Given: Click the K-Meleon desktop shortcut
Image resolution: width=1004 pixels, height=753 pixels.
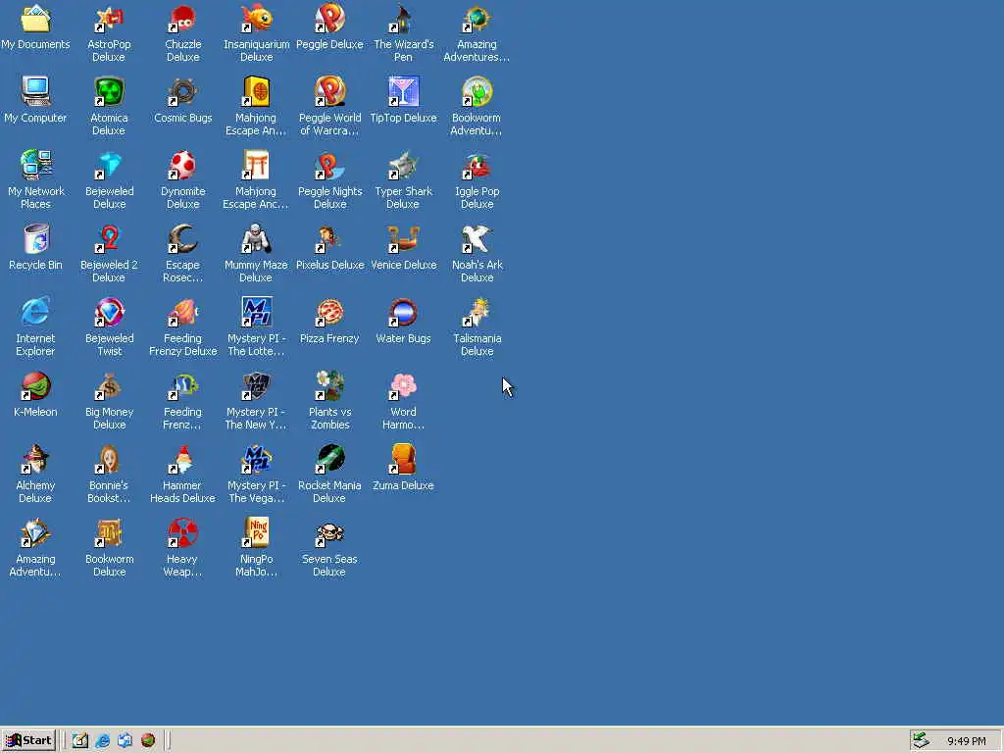Looking at the screenshot, I should [x=35, y=386].
